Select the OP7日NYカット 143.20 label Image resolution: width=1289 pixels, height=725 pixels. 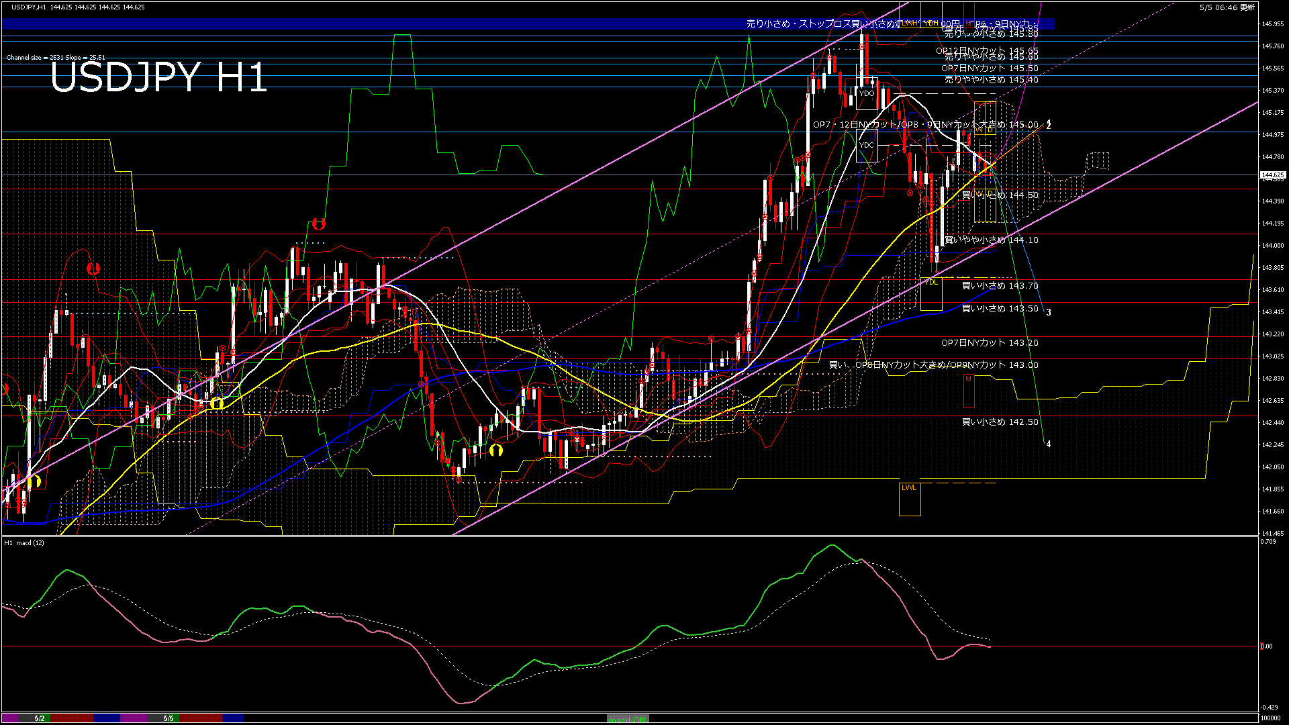[x=990, y=343]
